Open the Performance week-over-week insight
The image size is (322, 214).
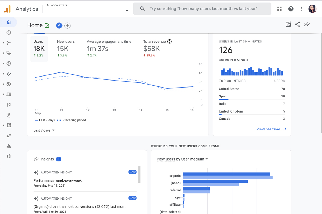coord(58,180)
